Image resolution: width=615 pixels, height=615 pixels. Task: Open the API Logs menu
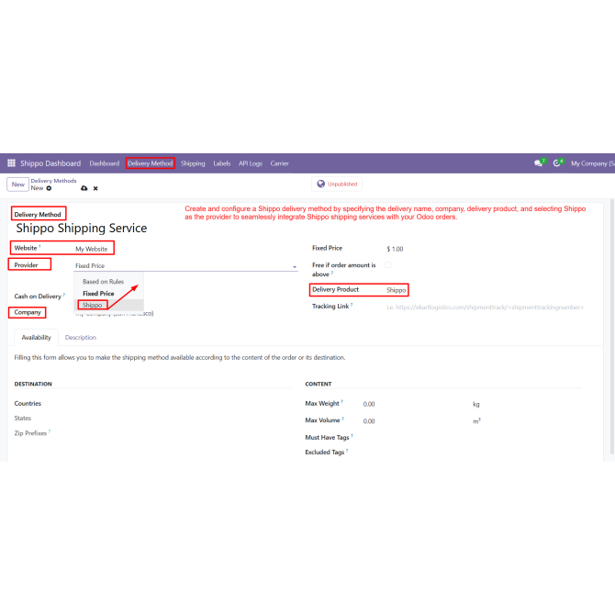(251, 163)
